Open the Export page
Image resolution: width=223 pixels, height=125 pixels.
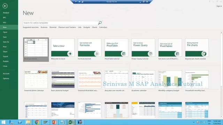[6, 56]
